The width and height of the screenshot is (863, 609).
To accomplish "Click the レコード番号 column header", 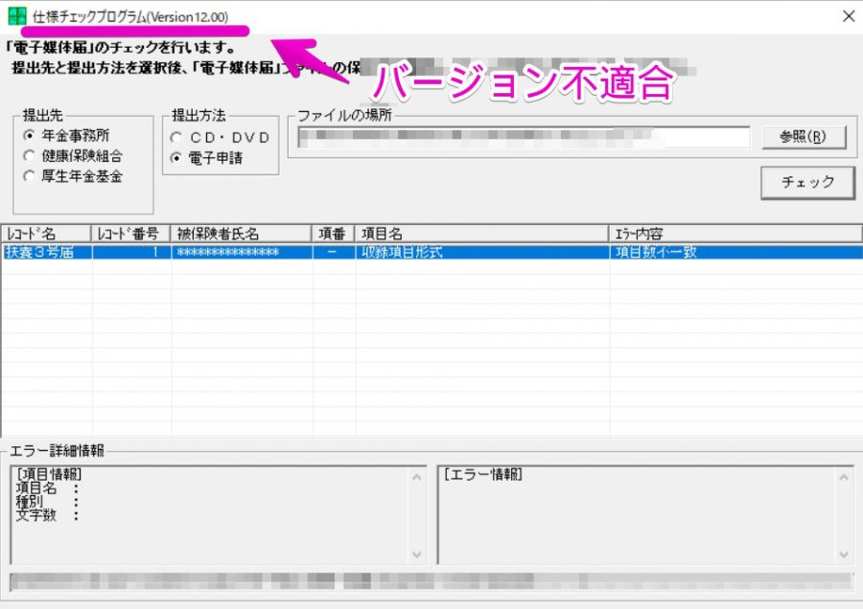I will click(131, 234).
